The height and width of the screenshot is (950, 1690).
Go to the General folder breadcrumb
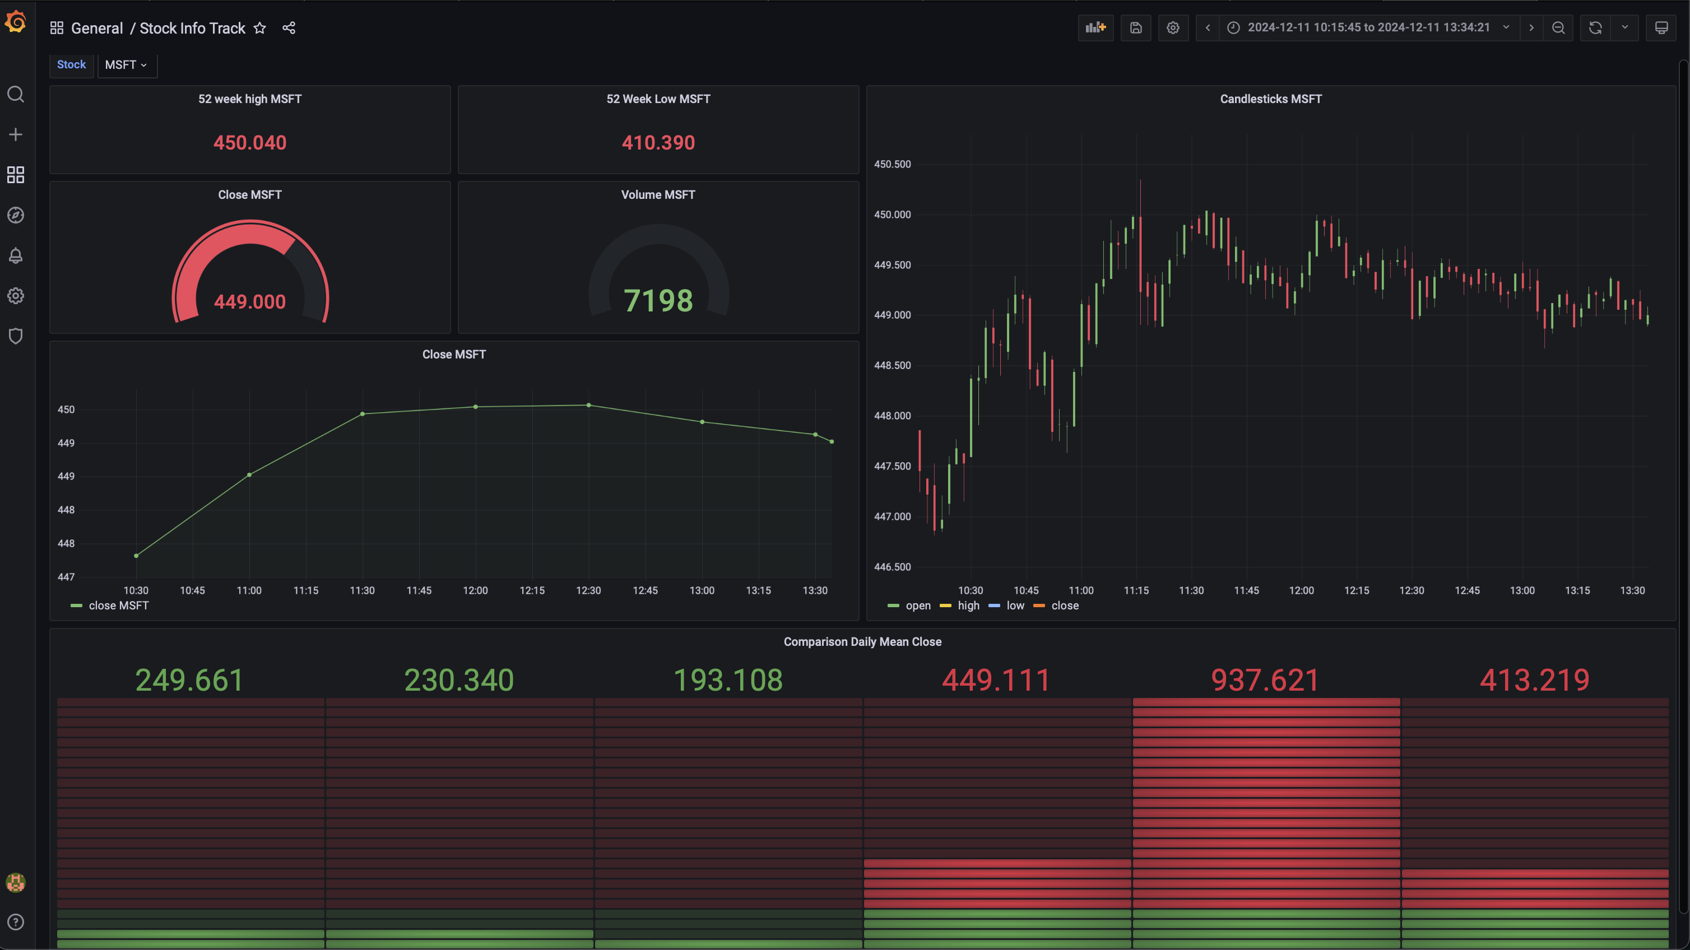(x=96, y=27)
